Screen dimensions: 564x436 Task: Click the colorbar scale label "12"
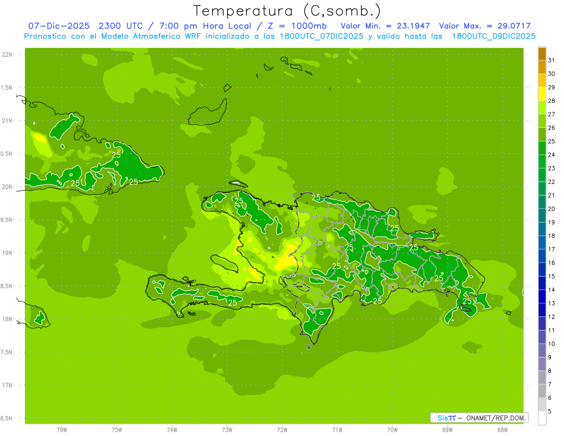(x=551, y=317)
